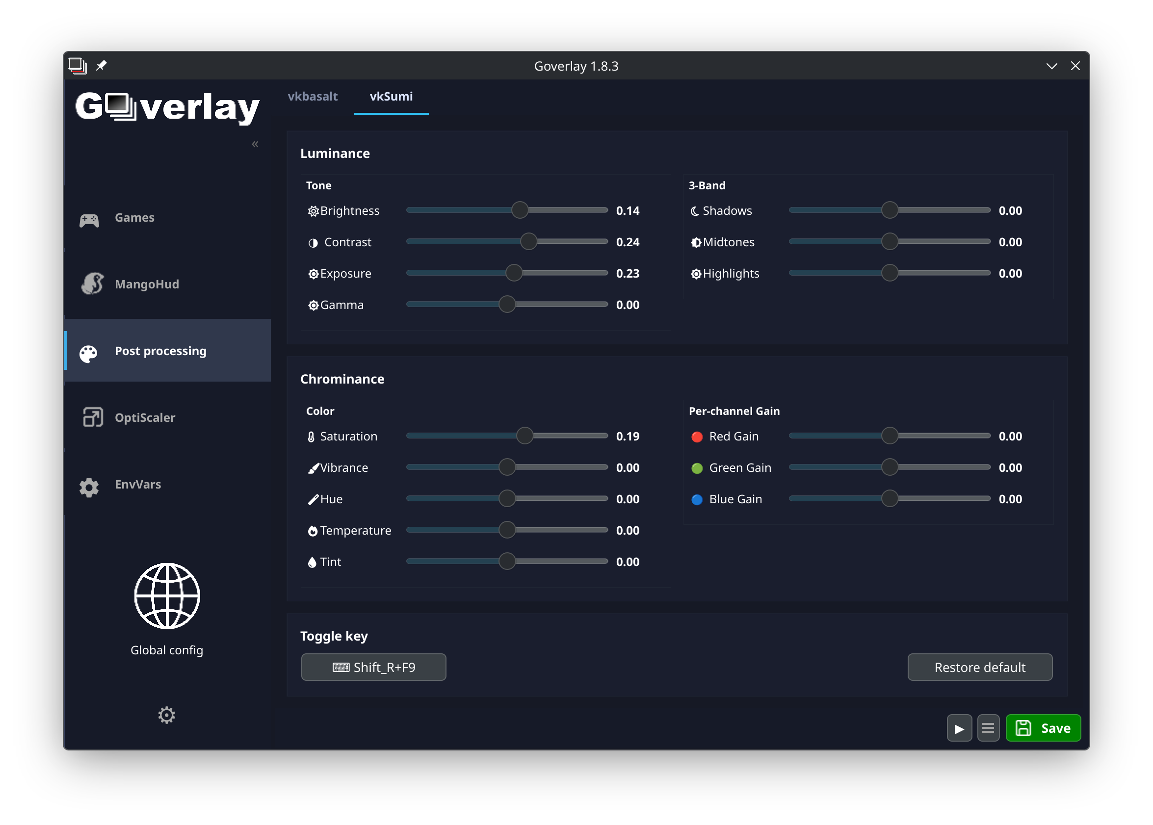Click the Shadows moon icon

point(695,211)
